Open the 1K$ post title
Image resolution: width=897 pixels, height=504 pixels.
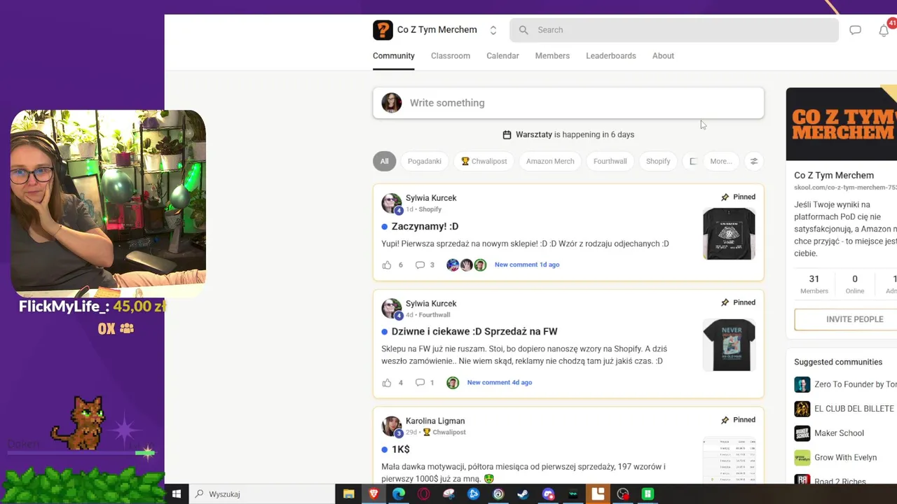pyautogui.click(x=401, y=449)
